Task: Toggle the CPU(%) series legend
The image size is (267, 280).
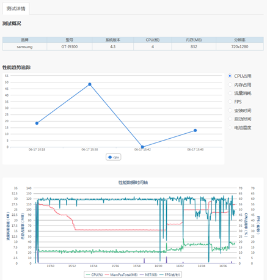Action: (x=95, y=274)
